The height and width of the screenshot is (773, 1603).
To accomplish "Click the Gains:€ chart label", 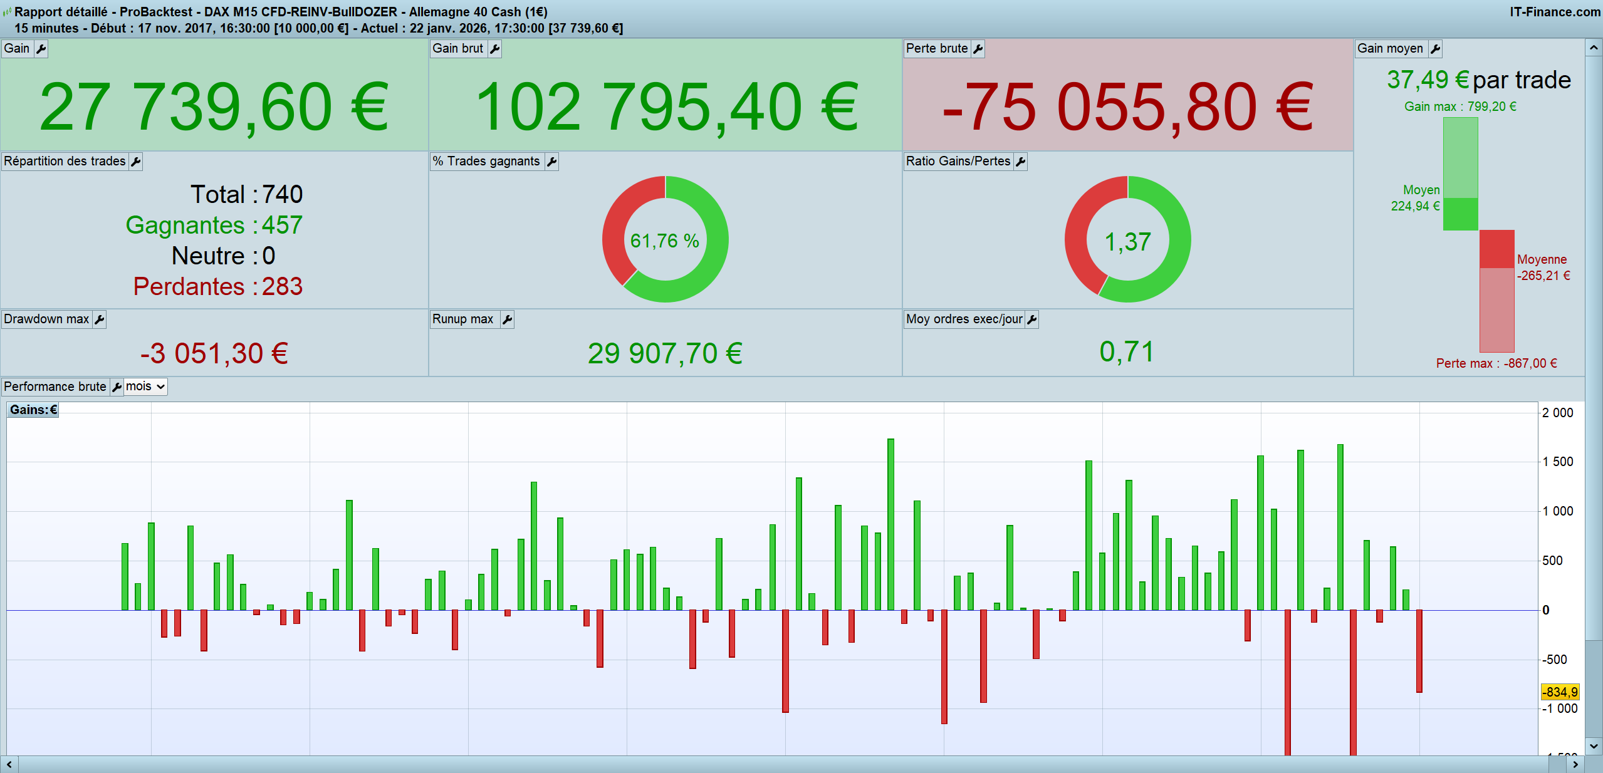I will pyautogui.click(x=33, y=410).
